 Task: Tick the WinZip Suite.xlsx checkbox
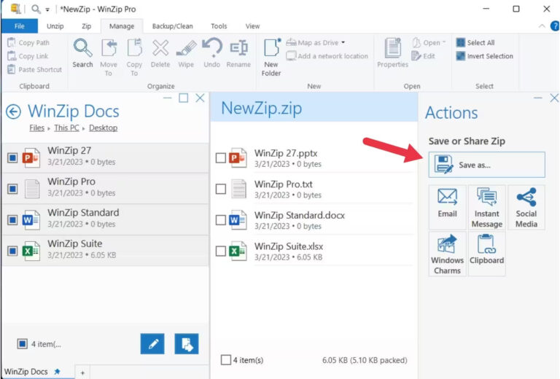(221, 251)
